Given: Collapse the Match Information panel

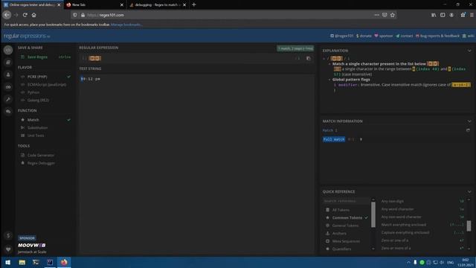Looking at the screenshot, I should pyautogui.click(x=469, y=121).
